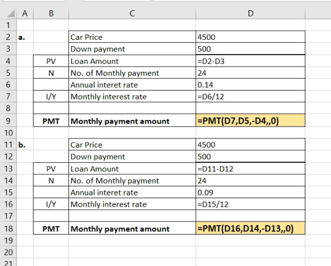Click the select-all corner triangle
The height and width of the screenshot is (266, 331).
10,14
